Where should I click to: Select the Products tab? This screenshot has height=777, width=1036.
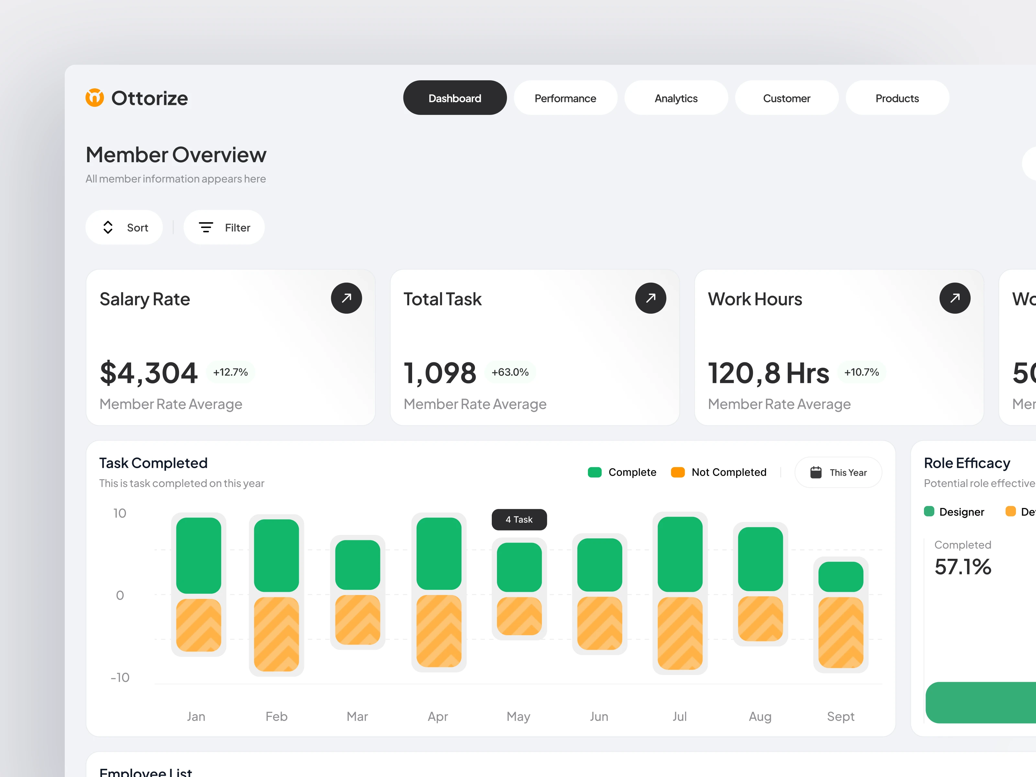point(897,98)
